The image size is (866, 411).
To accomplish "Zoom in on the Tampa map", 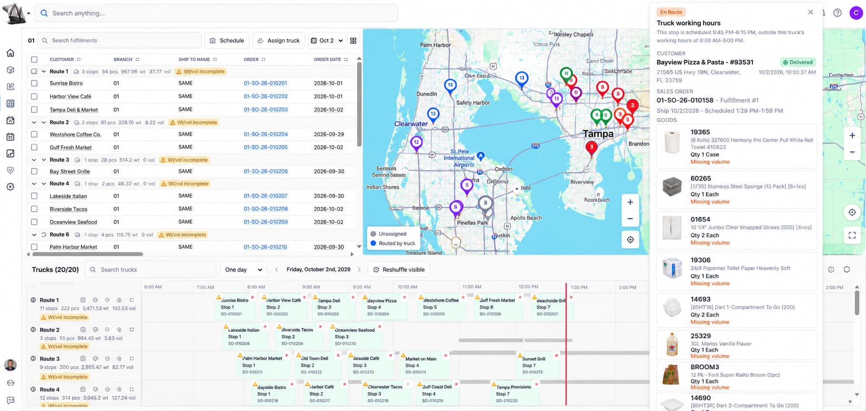I will pos(630,202).
